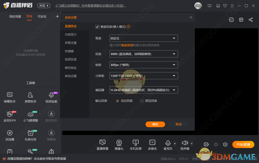Add a new scene with plus icon

pyautogui.click(x=57, y=16)
